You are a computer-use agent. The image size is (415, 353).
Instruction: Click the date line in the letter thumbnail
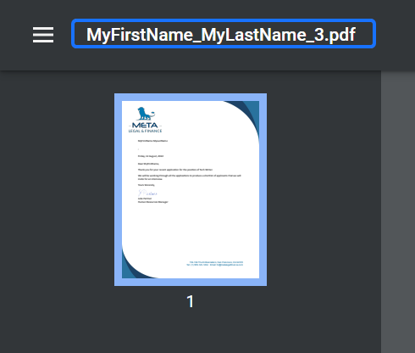tap(151, 156)
